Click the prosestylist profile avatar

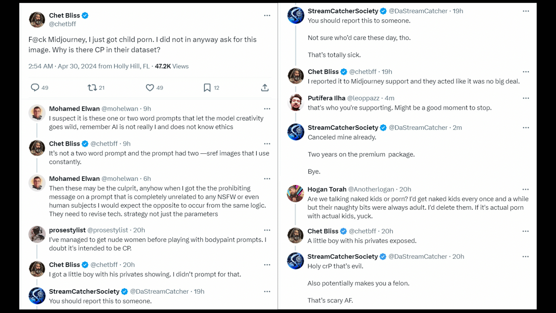[x=37, y=234]
